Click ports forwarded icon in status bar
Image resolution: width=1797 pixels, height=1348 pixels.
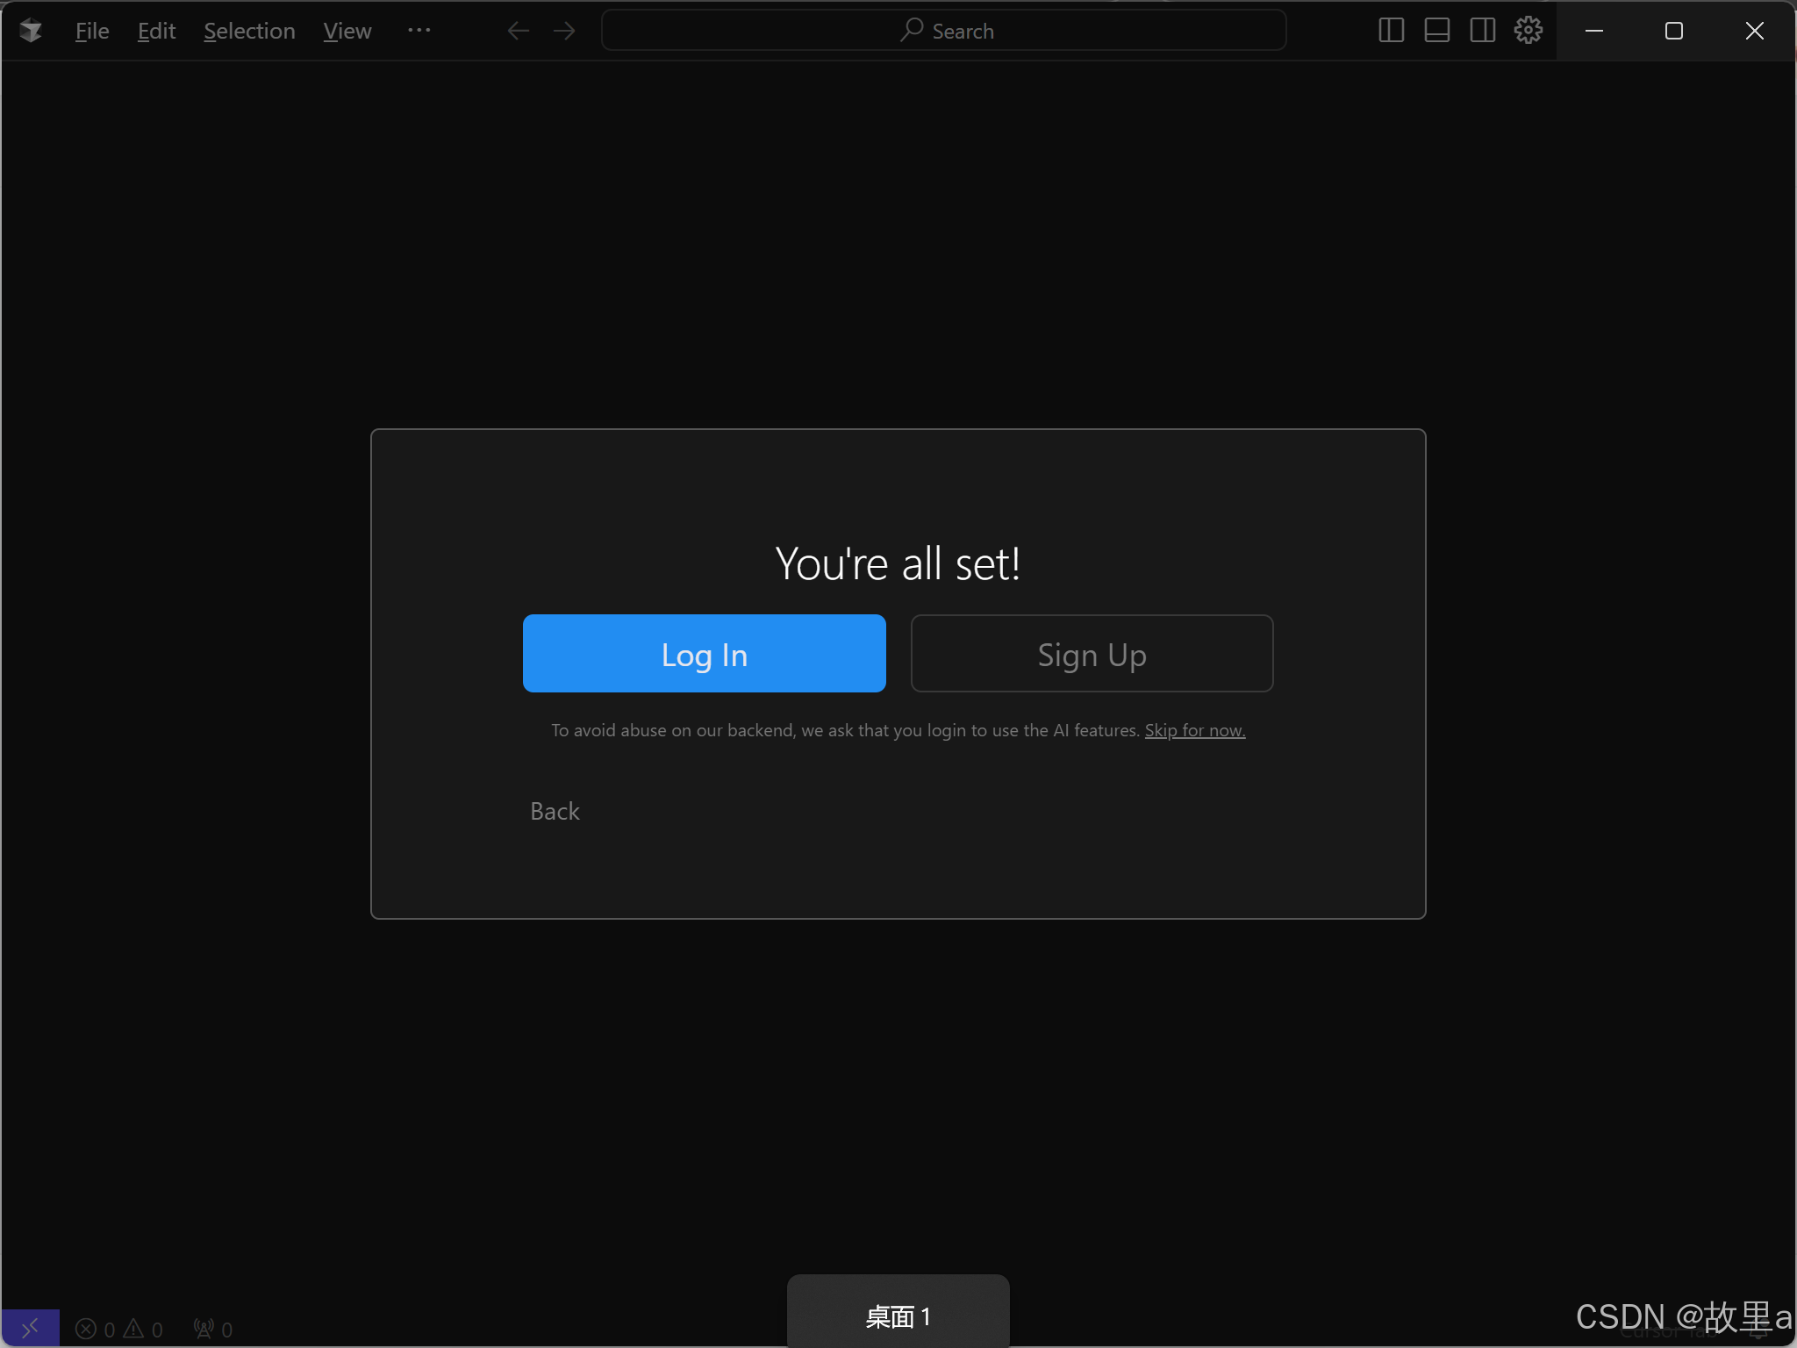(x=204, y=1329)
